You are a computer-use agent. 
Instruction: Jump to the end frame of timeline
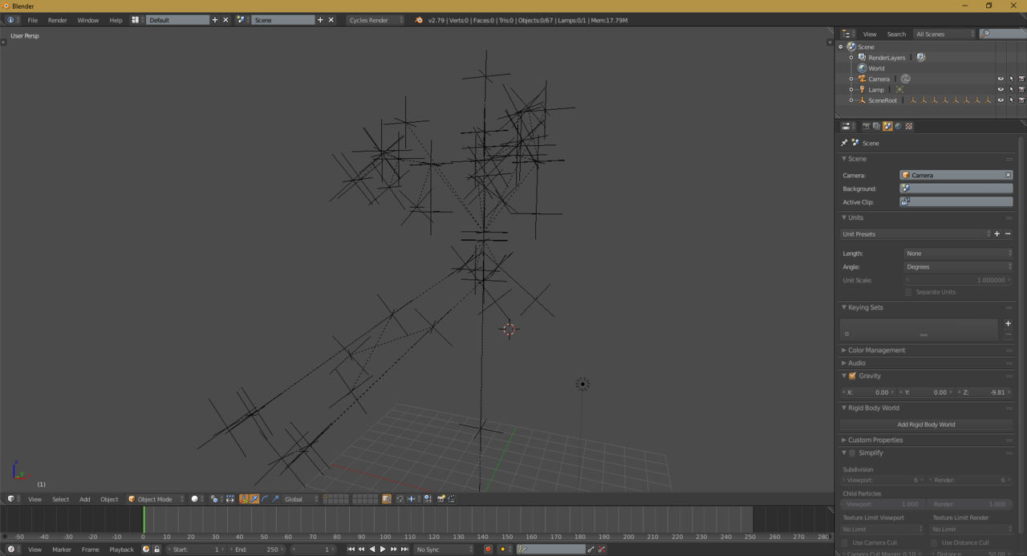(x=404, y=550)
